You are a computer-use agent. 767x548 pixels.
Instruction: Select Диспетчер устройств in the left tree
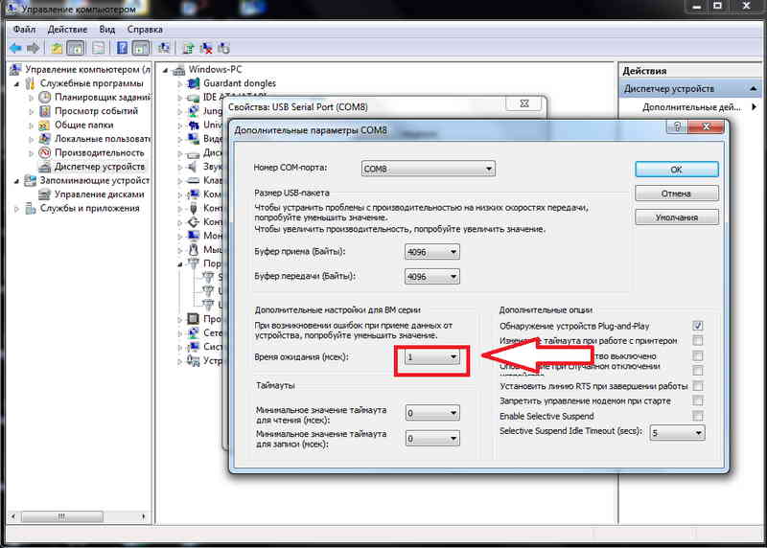(x=100, y=167)
